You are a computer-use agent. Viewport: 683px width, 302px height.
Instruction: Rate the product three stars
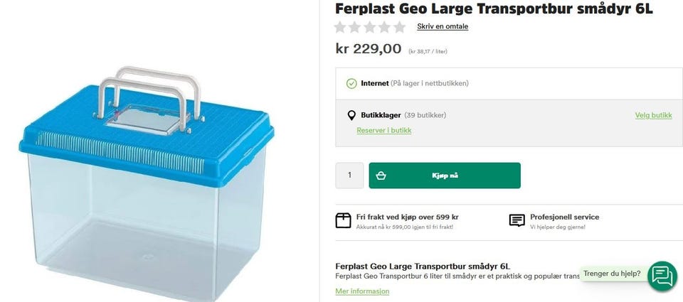(370, 27)
